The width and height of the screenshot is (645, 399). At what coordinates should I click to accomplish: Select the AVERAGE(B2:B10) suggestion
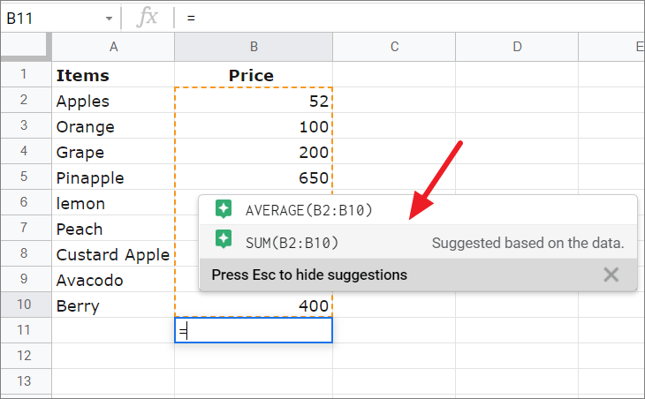click(309, 210)
